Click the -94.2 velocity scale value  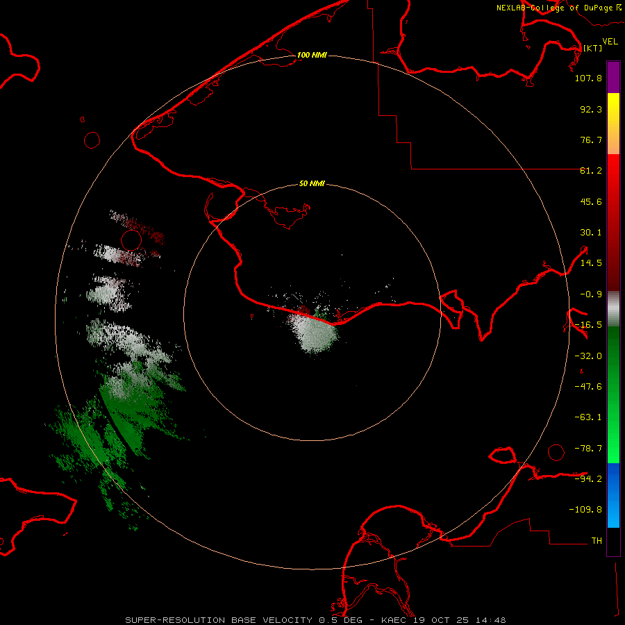588,478
